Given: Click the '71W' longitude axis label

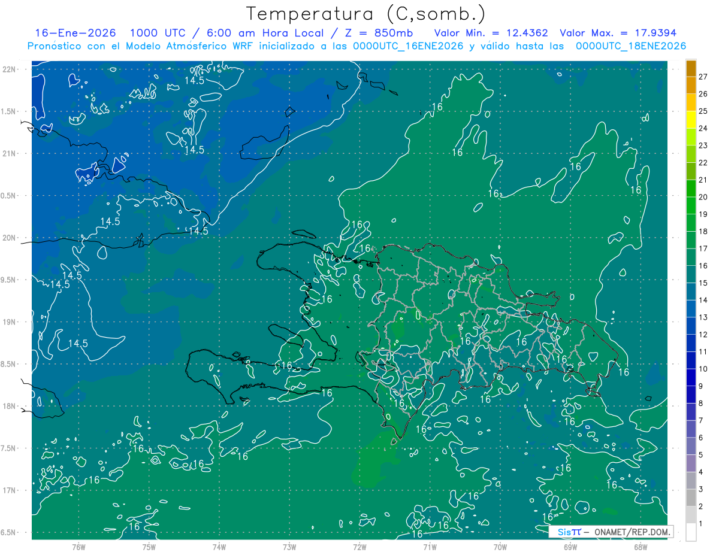Looking at the screenshot, I should click(x=430, y=546).
